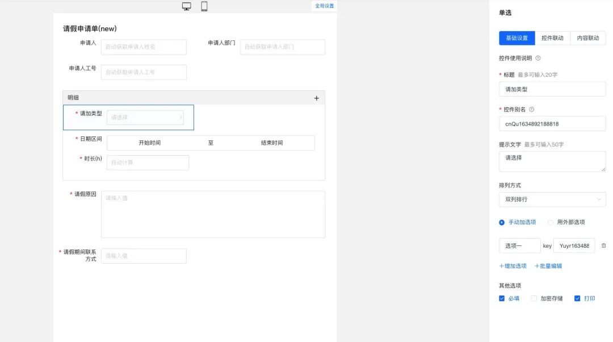Open 排列方式 dropdown 双列排行

pyautogui.click(x=552, y=199)
